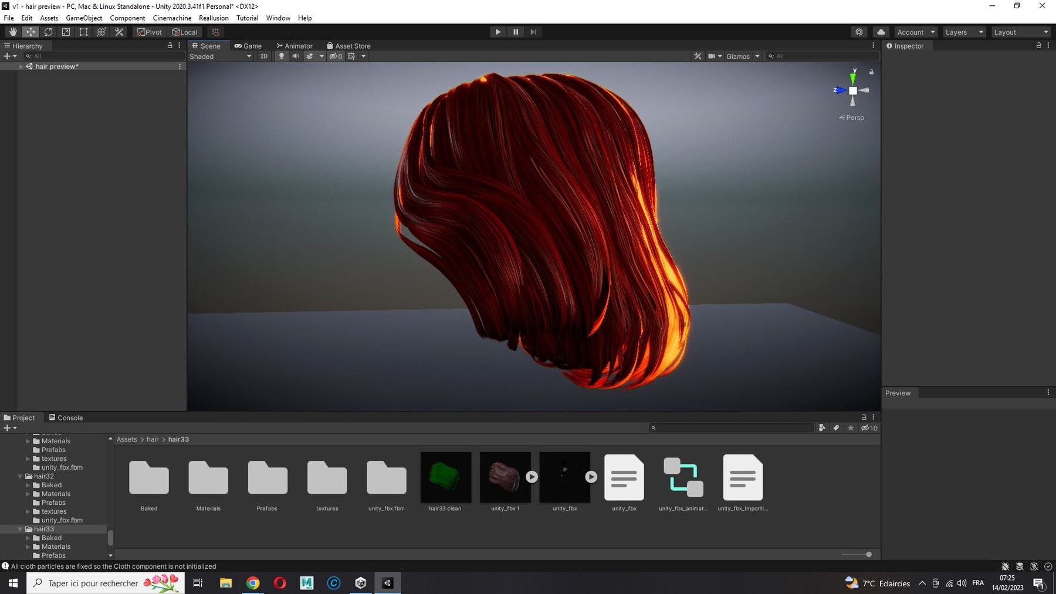The image size is (1056, 594).
Task: Select the unity_fbx_ImportI... text asset
Action: (743, 482)
